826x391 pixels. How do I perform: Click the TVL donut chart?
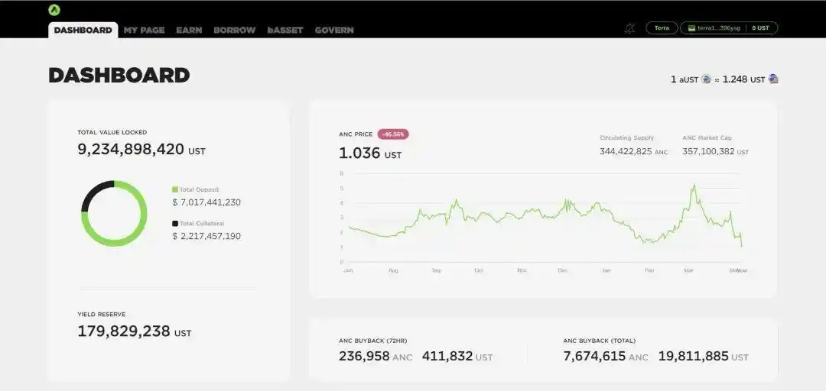coord(114,213)
